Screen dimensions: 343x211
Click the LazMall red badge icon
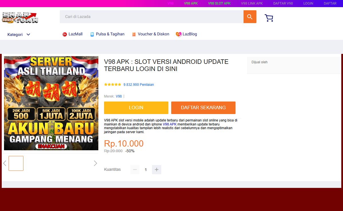pos(65,34)
